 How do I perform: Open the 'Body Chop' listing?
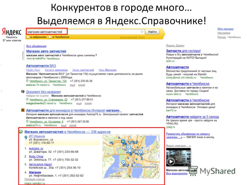click(36, 157)
